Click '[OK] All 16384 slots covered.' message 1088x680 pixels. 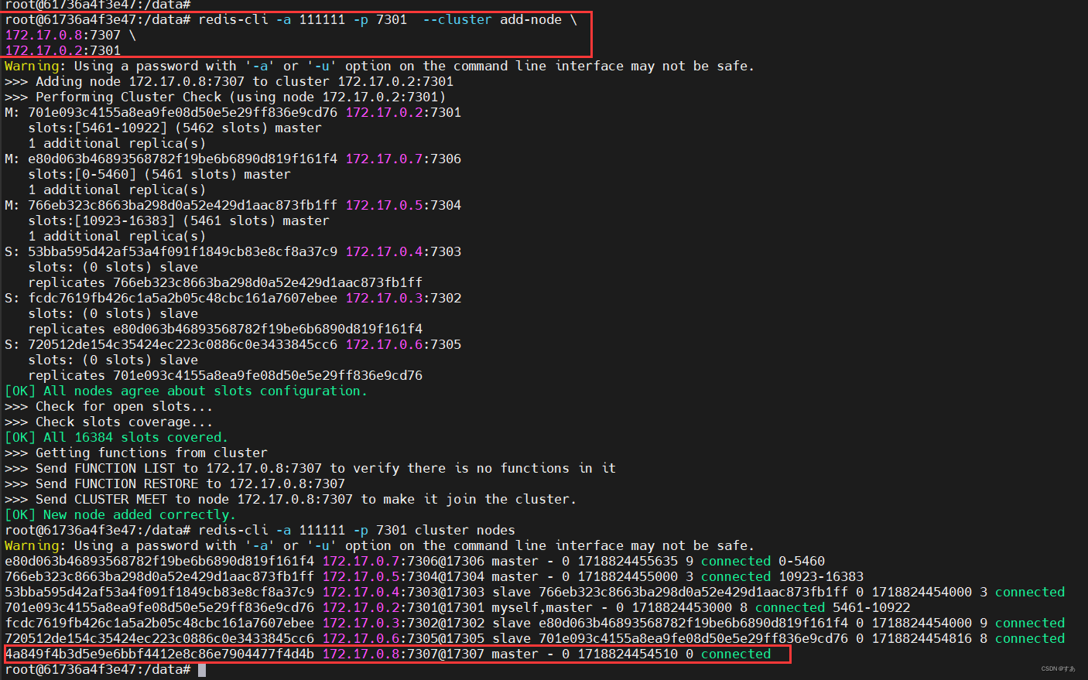[116, 438]
